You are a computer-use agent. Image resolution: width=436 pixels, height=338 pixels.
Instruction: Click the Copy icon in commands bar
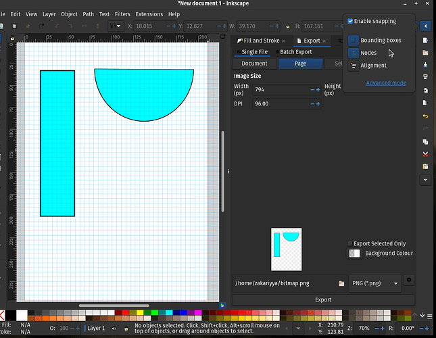pos(425,142)
